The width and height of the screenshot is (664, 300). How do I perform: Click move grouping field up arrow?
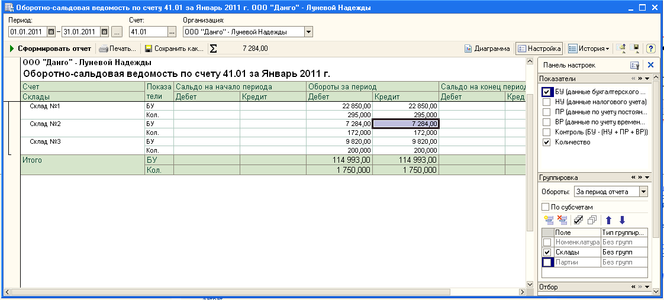click(608, 220)
